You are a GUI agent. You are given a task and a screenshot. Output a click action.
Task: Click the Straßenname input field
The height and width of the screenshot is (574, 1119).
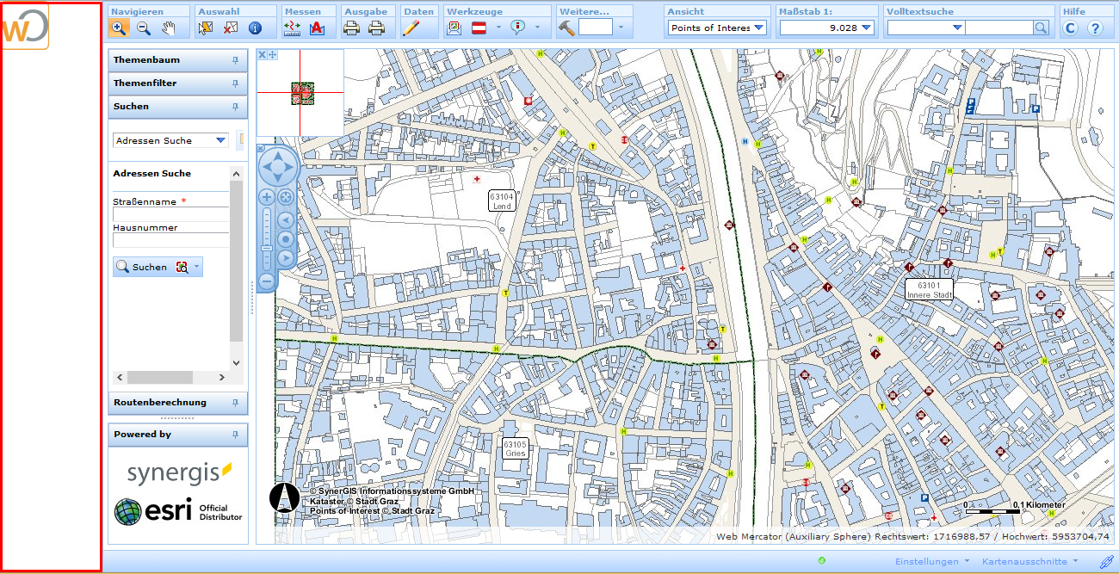(x=170, y=214)
